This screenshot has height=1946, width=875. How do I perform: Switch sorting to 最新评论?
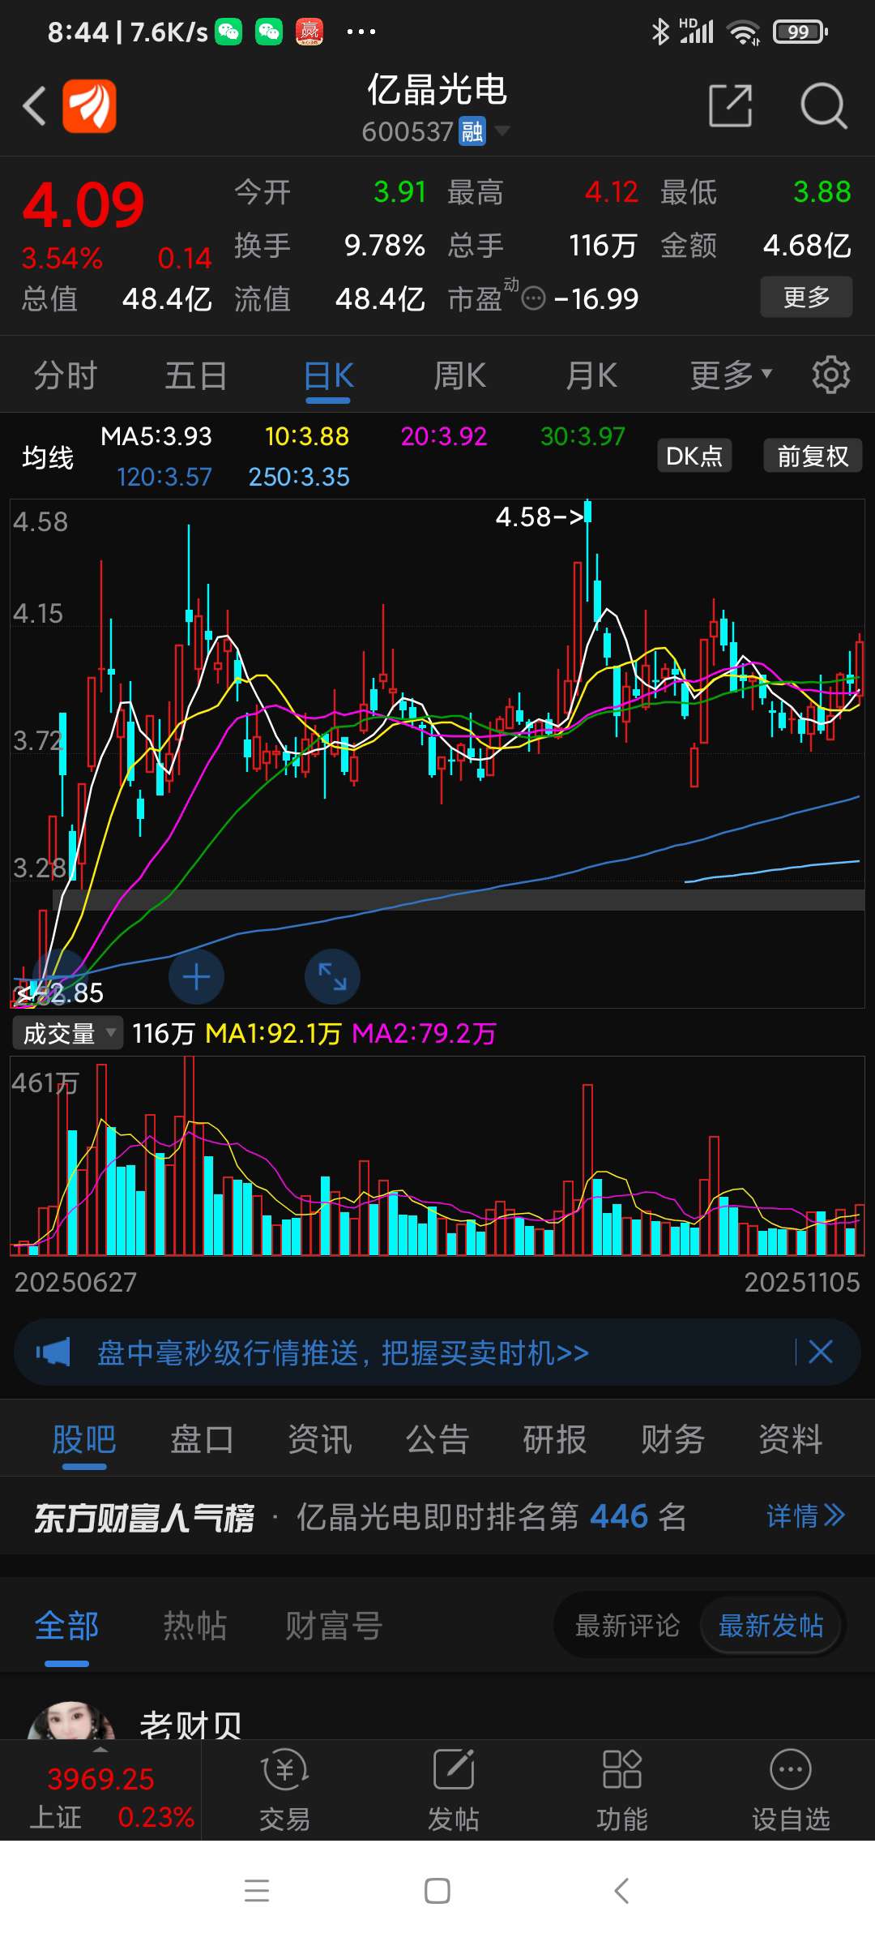[x=627, y=1626]
